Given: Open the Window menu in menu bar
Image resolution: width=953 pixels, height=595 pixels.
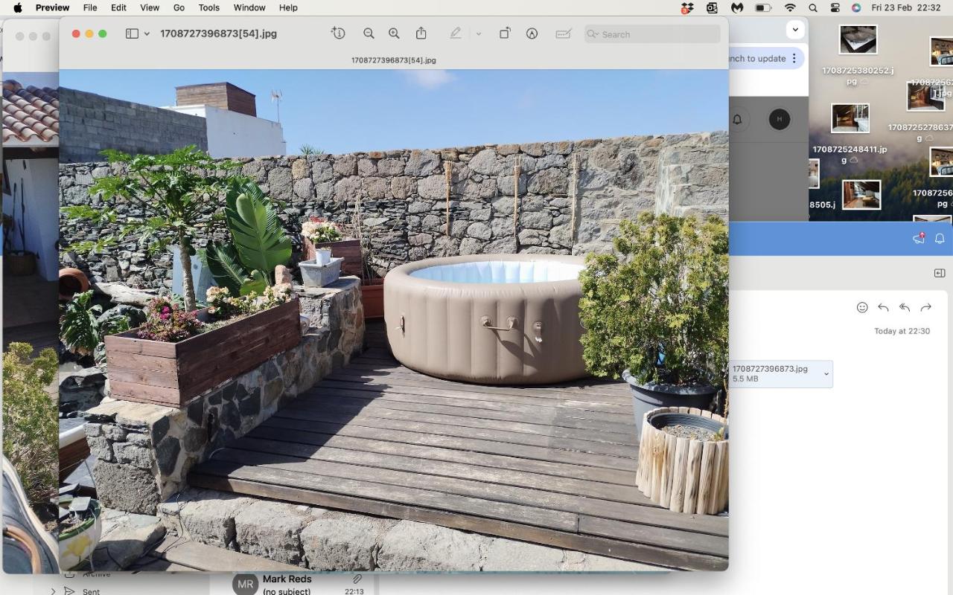Looking at the screenshot, I should tap(249, 7).
